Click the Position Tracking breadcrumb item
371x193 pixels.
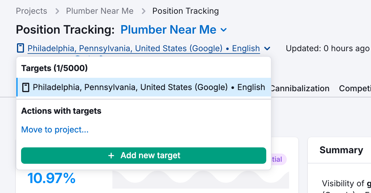pos(185,11)
